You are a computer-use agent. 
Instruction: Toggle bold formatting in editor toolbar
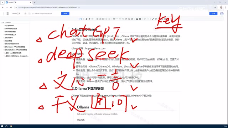83,19
